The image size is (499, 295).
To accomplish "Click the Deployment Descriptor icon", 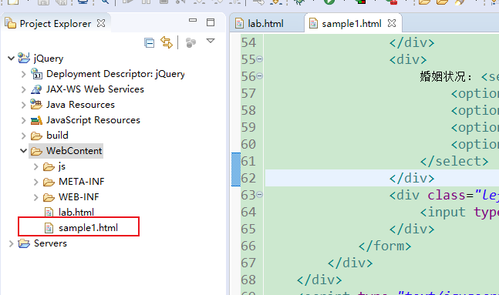I will pyautogui.click(x=36, y=74).
